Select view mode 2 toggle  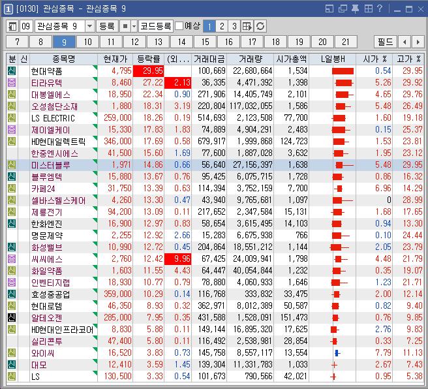(222, 26)
